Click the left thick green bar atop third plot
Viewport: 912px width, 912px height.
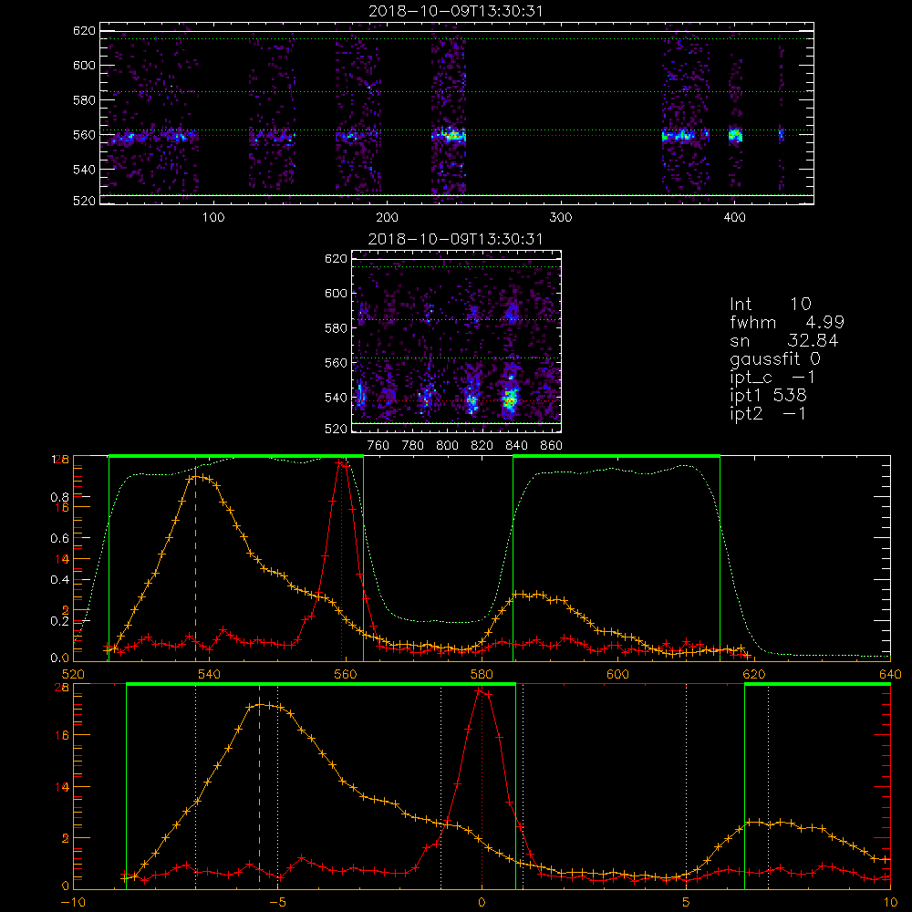click(x=236, y=456)
